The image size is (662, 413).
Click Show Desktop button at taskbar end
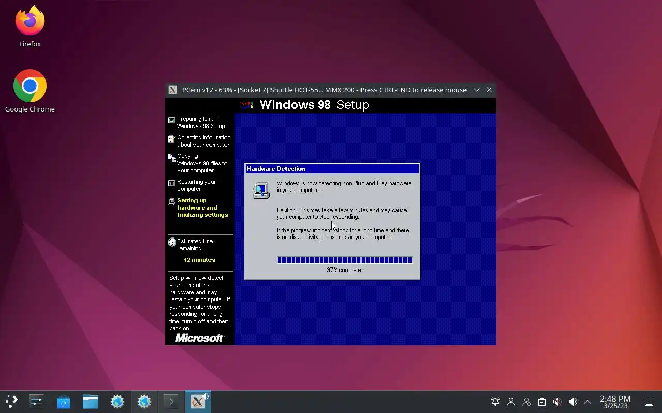pos(649,402)
